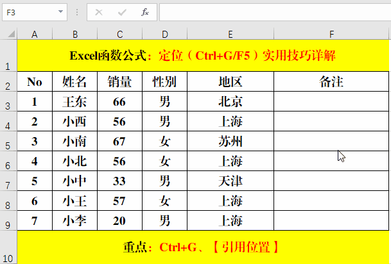Click the empty 备注 cell in 王东's row
The width and height of the screenshot is (391, 264).
pos(331,101)
